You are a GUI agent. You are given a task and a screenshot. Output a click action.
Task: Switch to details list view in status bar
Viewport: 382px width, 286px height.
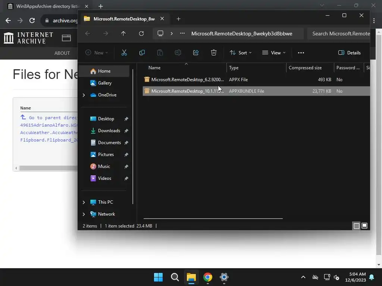(356, 226)
